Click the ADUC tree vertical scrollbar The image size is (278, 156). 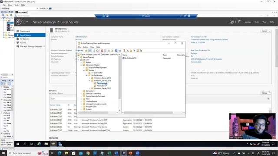119,78
